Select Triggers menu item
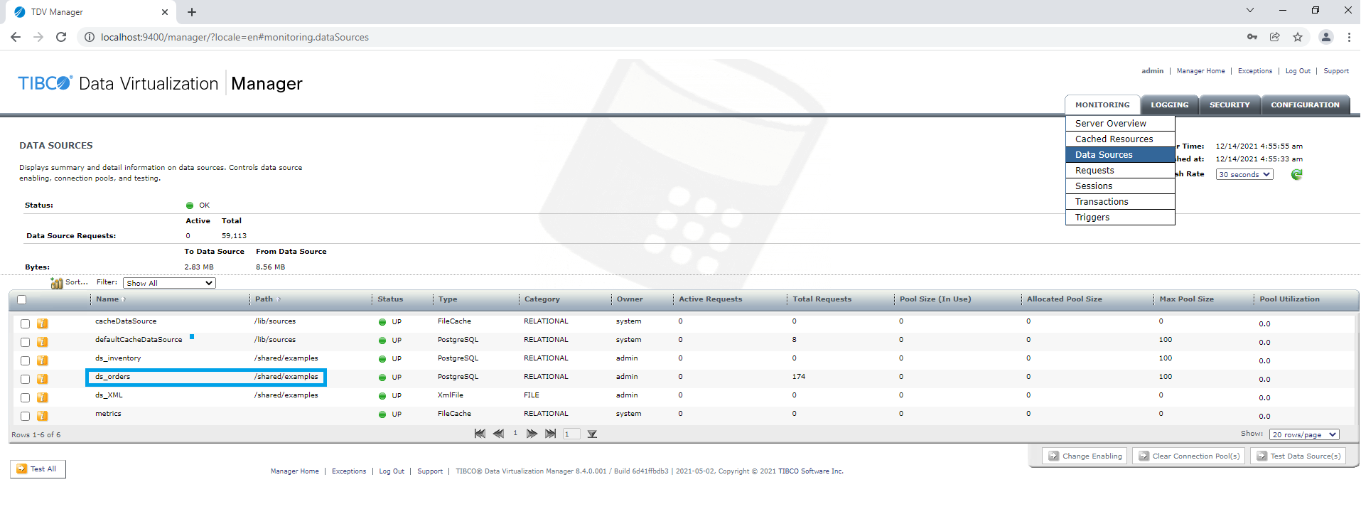1361x519 pixels. point(1120,217)
